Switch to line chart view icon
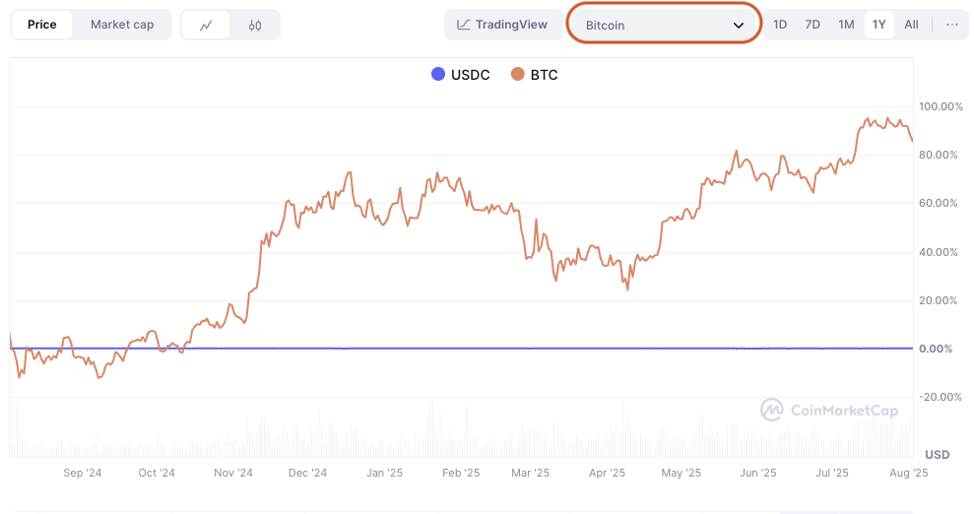The width and height of the screenshot is (974, 514). point(206,25)
